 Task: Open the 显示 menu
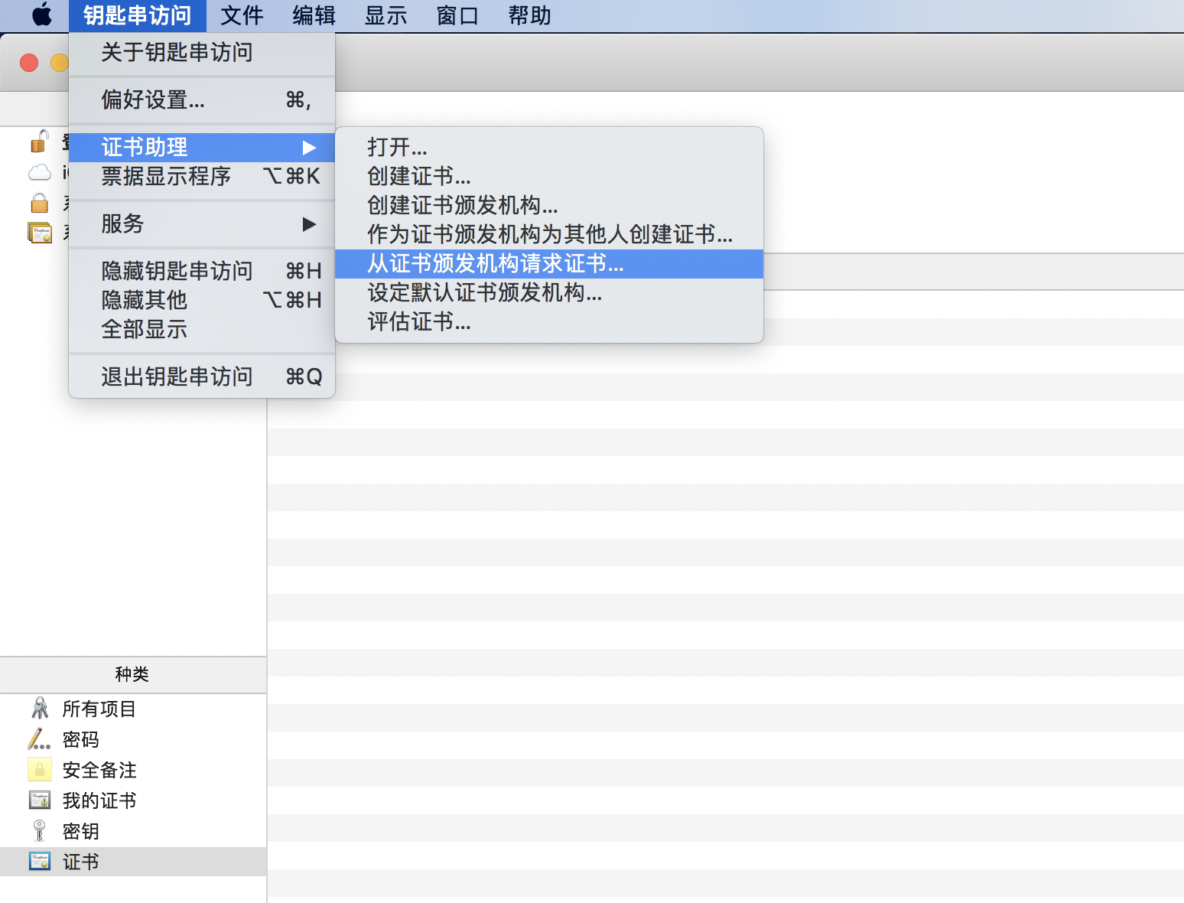tap(385, 15)
